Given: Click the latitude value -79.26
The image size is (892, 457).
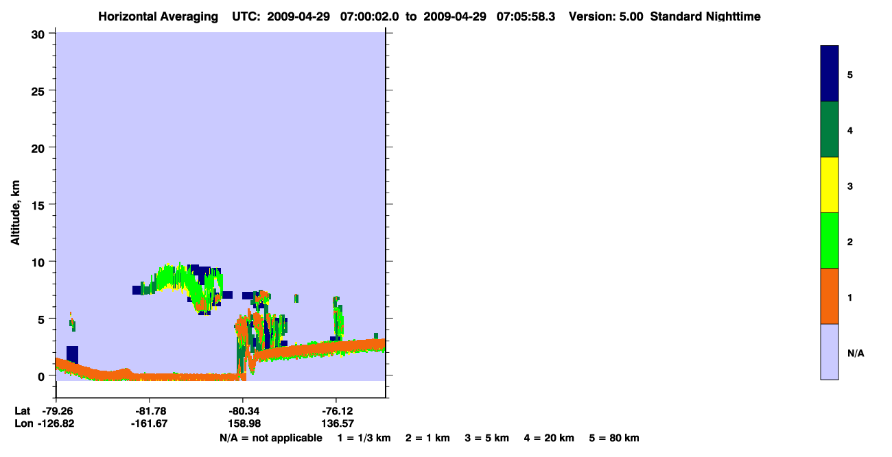Looking at the screenshot, I should (x=56, y=411).
